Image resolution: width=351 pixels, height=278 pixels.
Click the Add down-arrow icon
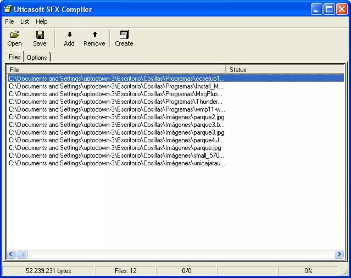70,34
